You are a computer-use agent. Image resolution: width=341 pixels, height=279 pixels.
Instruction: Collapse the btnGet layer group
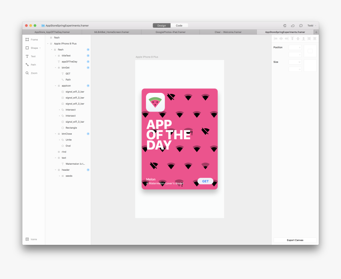(56, 68)
